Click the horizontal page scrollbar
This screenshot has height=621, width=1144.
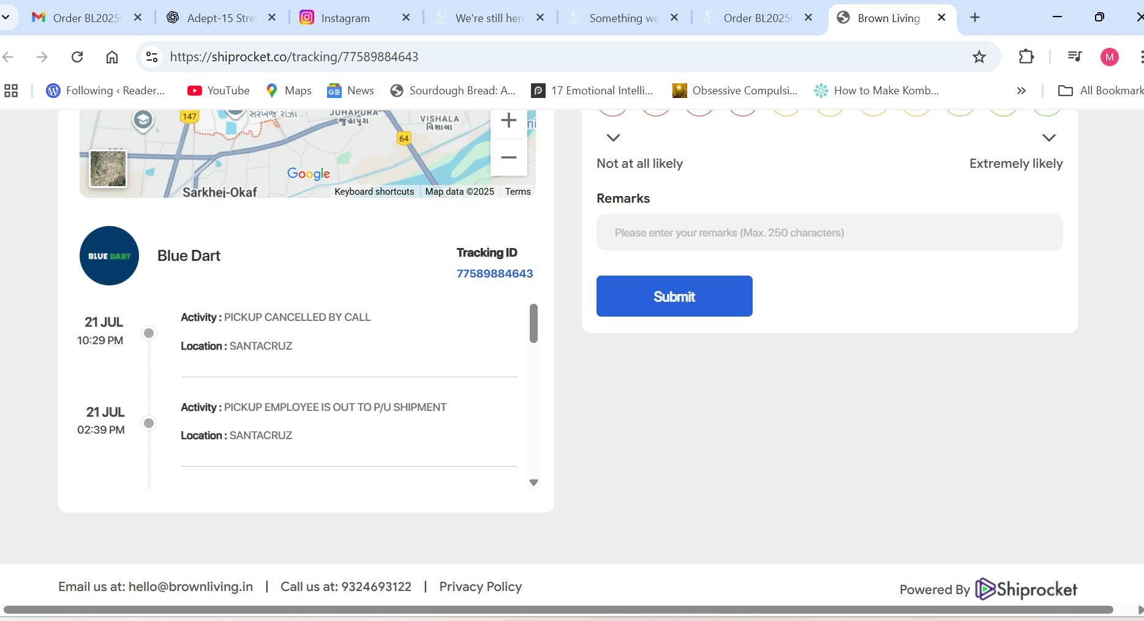559,609
